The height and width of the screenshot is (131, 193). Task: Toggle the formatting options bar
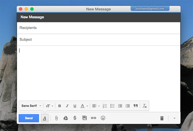pyautogui.click(x=44, y=118)
